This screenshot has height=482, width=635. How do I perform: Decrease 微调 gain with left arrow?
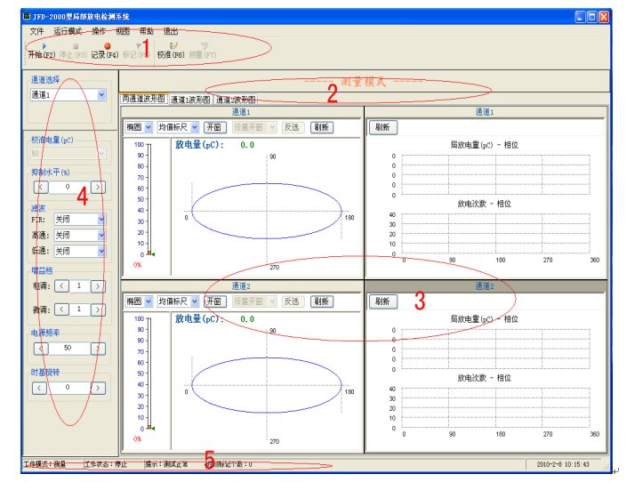61,309
